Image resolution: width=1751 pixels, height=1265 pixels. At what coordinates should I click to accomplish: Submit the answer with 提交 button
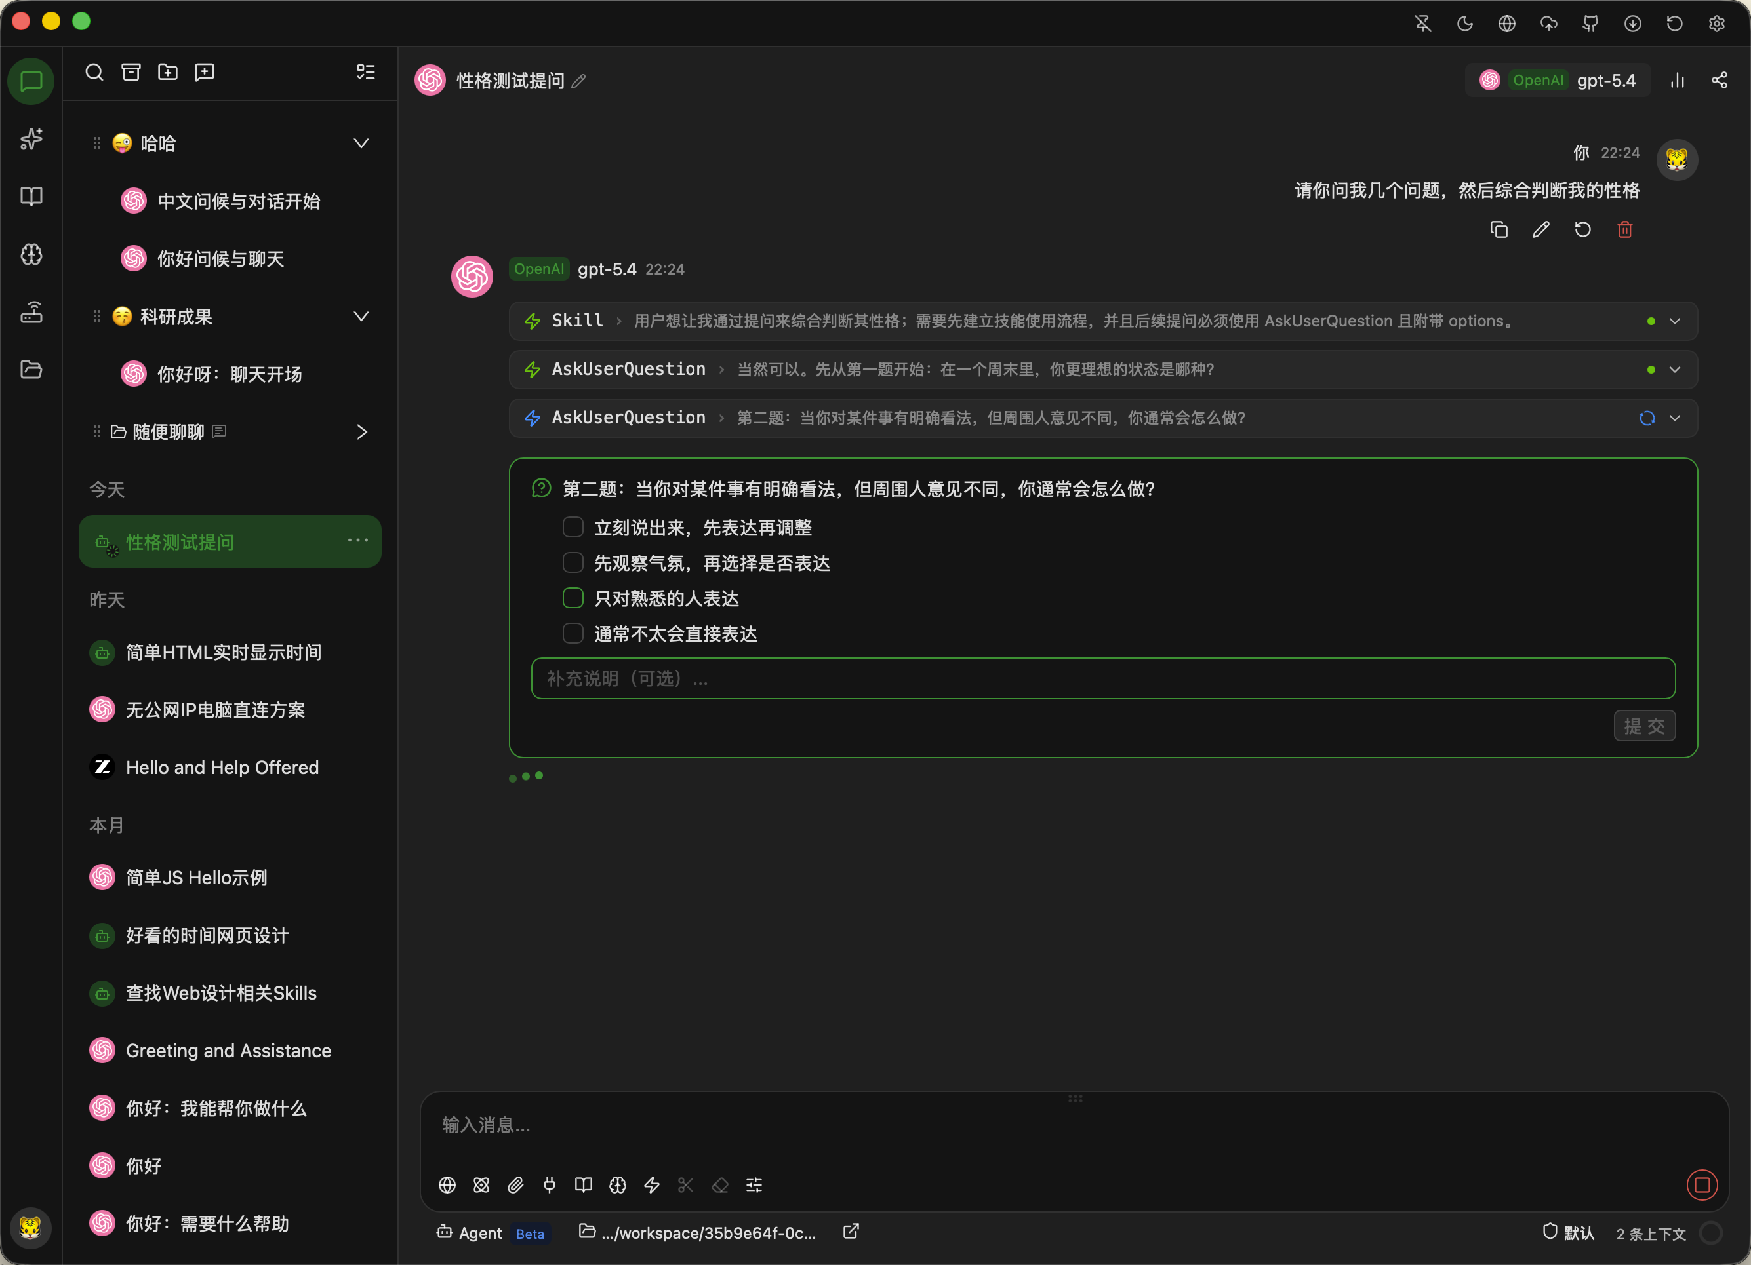1645,726
